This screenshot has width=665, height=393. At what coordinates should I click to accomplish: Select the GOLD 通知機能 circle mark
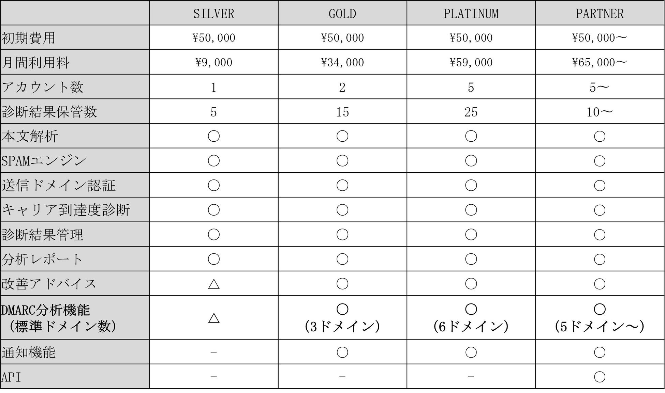tap(342, 352)
